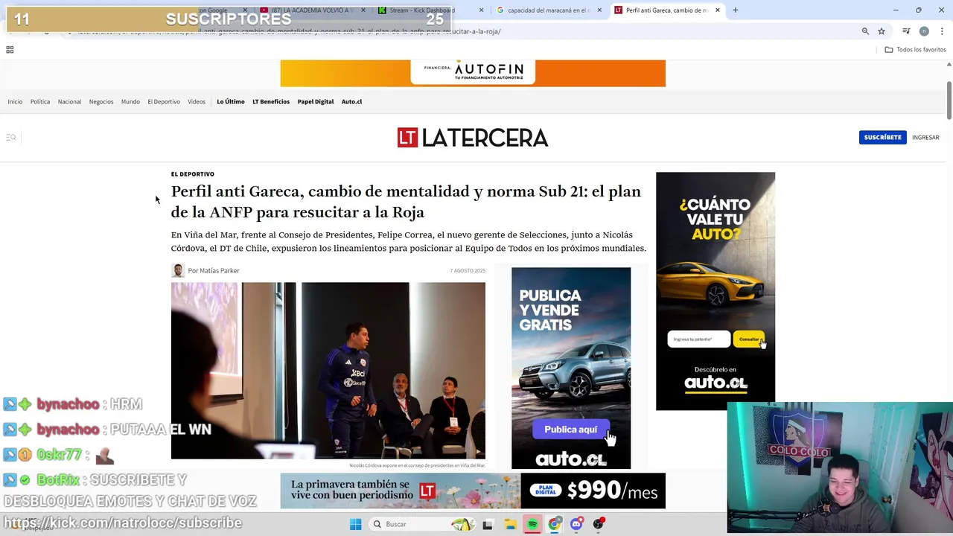Open La Tercera menu and search icon

(11, 137)
